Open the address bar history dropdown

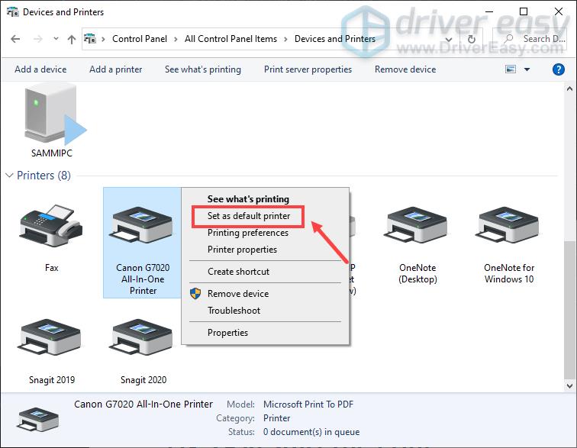click(449, 39)
